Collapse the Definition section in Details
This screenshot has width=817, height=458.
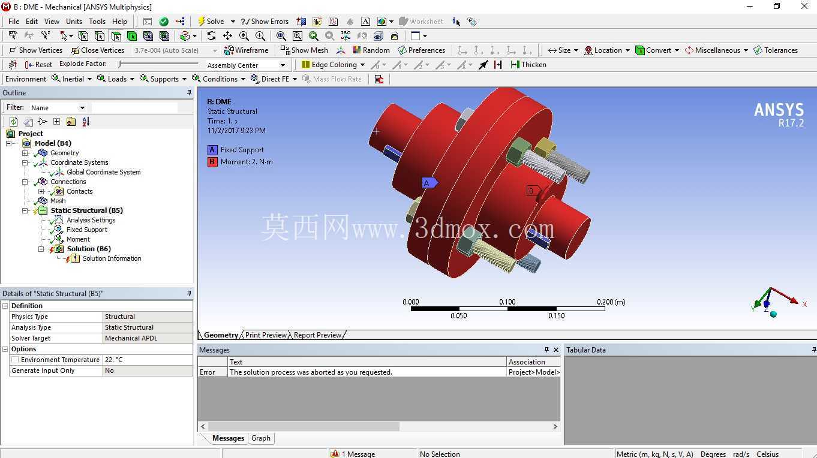click(x=5, y=306)
